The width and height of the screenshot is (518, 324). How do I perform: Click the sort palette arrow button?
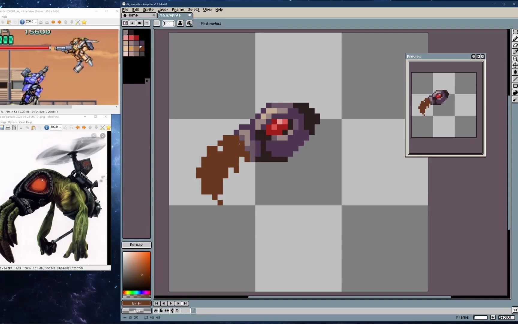[132, 23]
